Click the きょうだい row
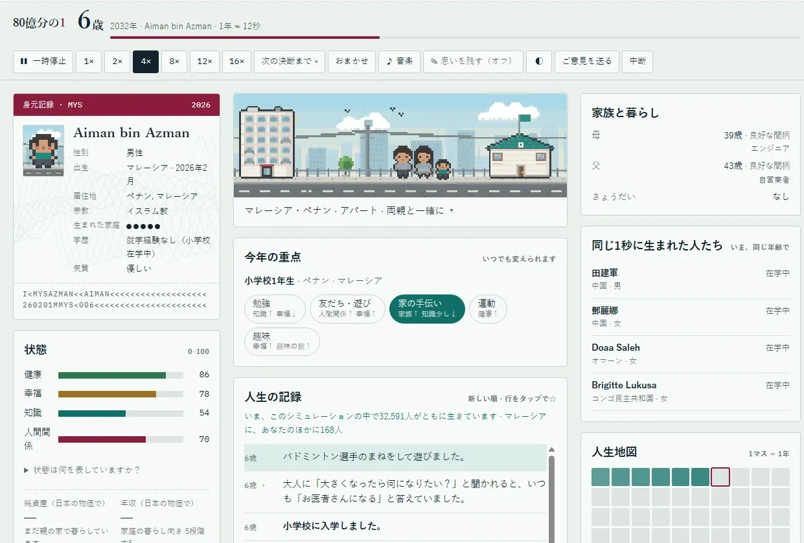Viewport: 804px width, 543px height. click(x=691, y=197)
